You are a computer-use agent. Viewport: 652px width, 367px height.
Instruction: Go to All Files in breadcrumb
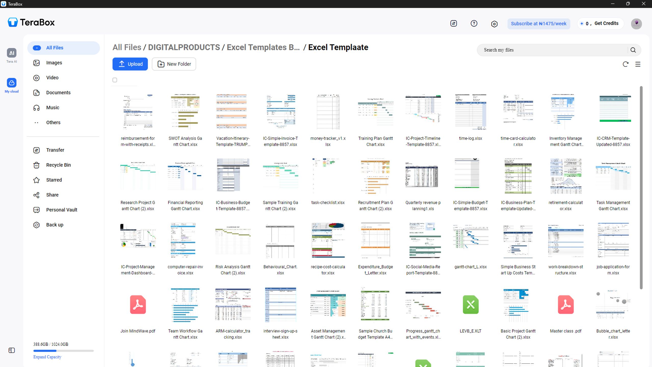[127, 47]
